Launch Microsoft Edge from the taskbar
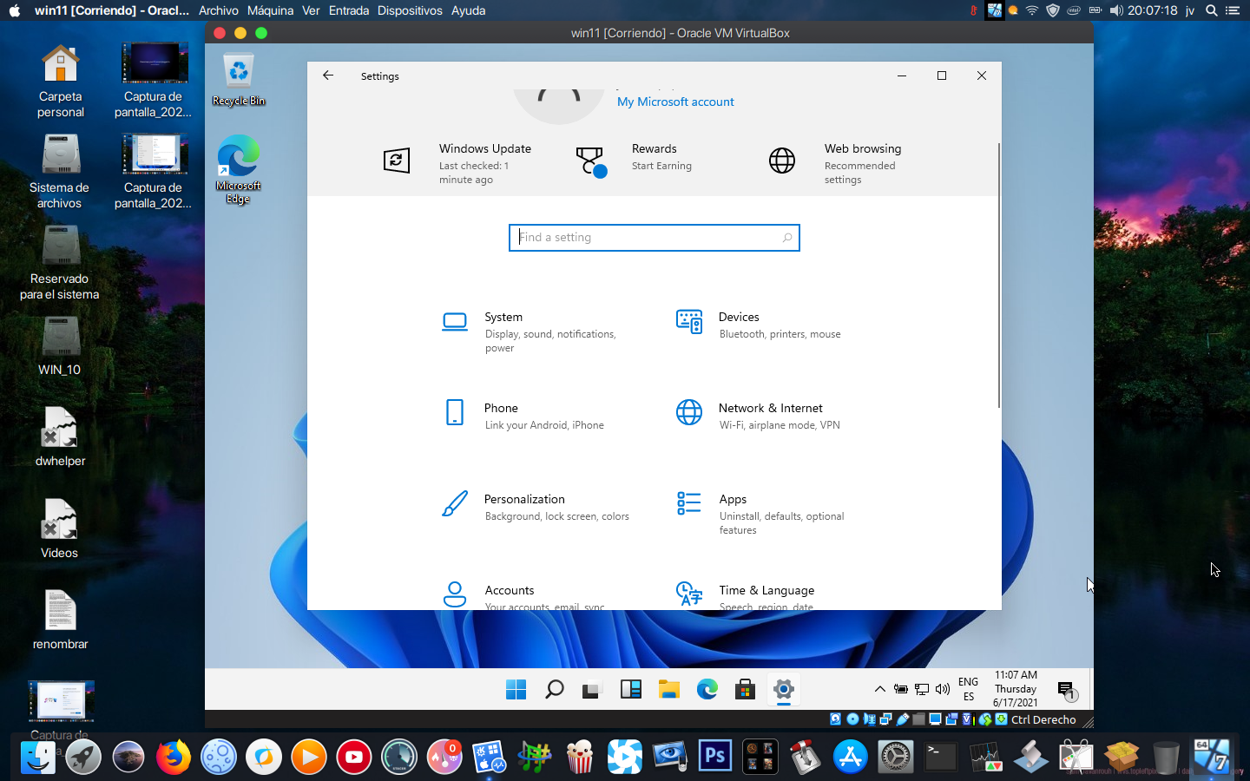Image resolution: width=1250 pixels, height=781 pixels. 707,689
